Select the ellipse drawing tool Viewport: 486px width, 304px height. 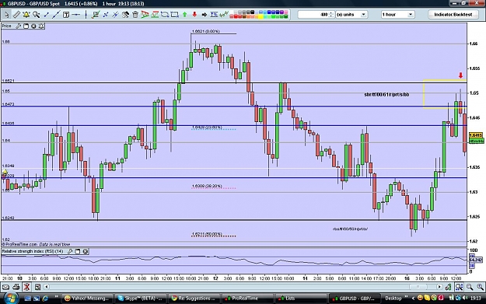[x=165, y=15]
